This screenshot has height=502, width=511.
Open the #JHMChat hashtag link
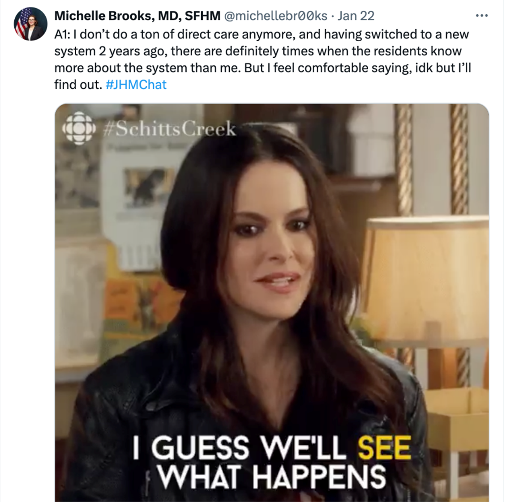tap(136, 85)
